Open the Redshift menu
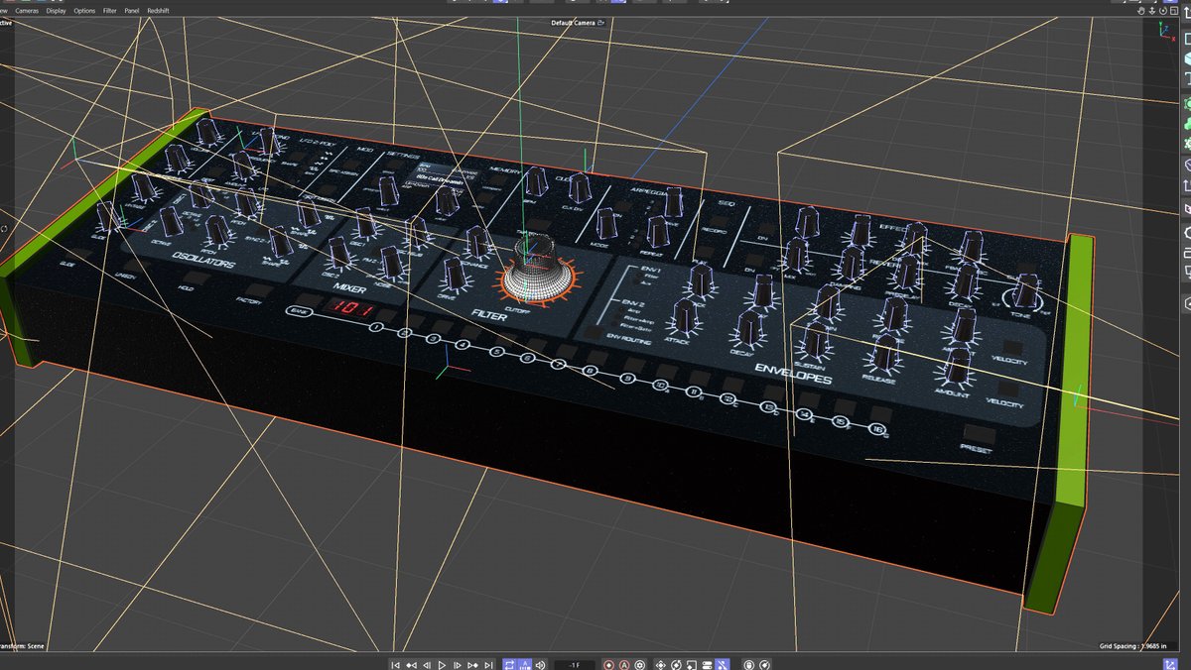This screenshot has width=1191, height=670. pos(158,10)
